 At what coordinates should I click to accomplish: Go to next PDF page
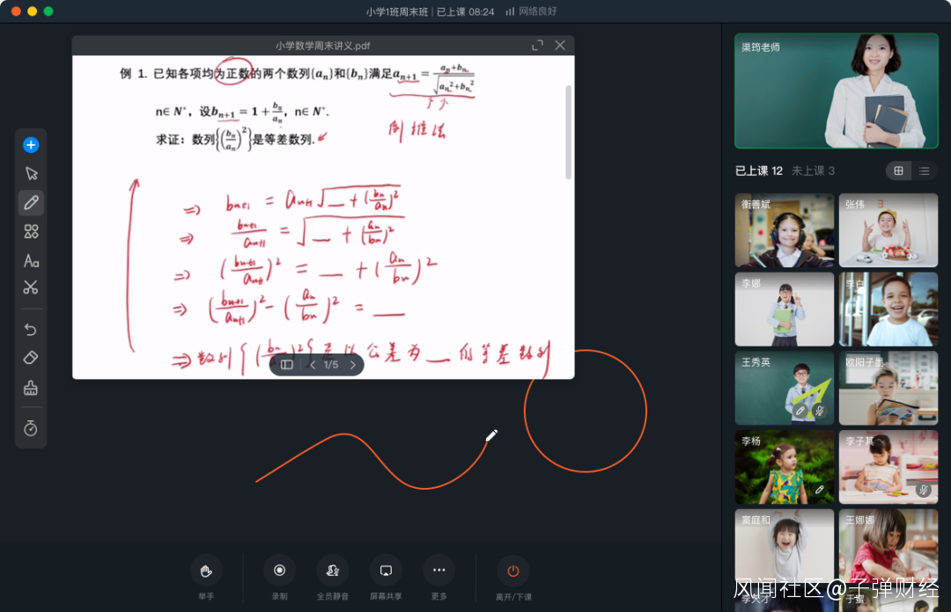click(353, 364)
